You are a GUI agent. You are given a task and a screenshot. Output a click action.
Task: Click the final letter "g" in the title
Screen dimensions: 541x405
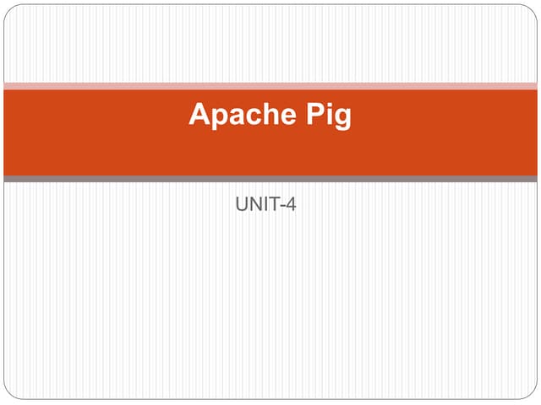[342, 117]
